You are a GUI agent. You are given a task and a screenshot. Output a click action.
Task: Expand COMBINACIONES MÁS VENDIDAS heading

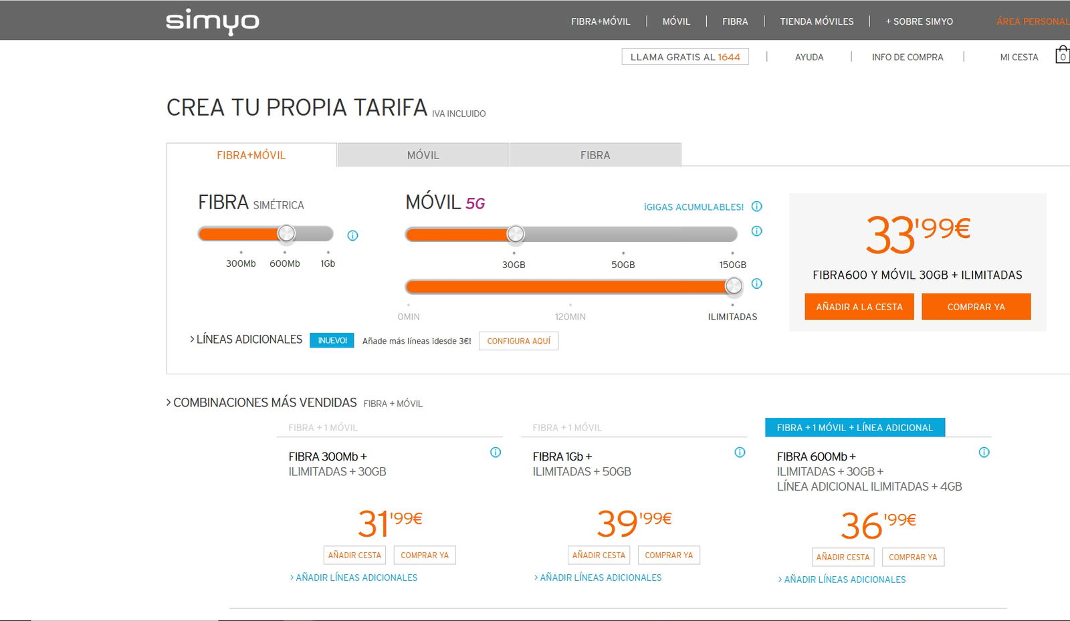pos(261,402)
